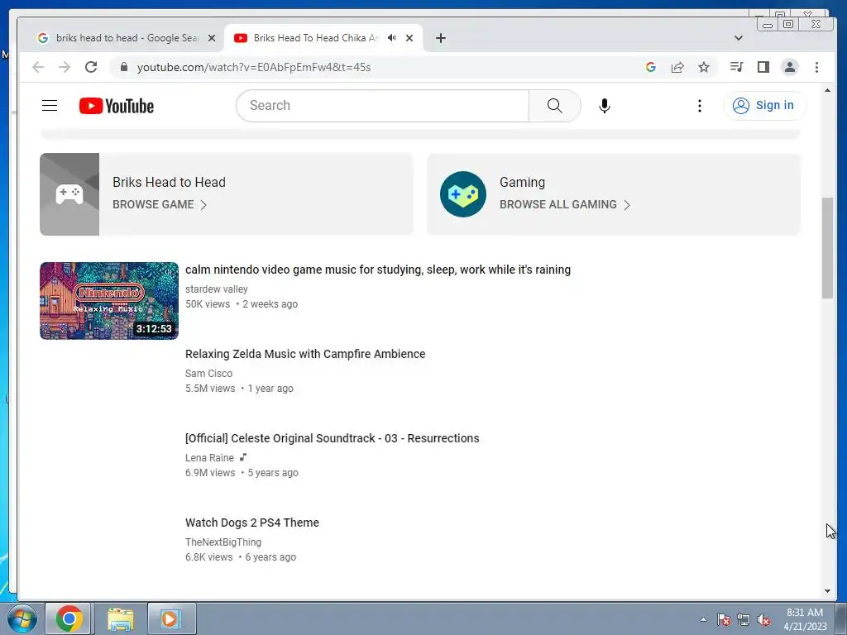The image size is (847, 635).
Task: Visit the Lena Raine channel
Action: click(x=209, y=458)
